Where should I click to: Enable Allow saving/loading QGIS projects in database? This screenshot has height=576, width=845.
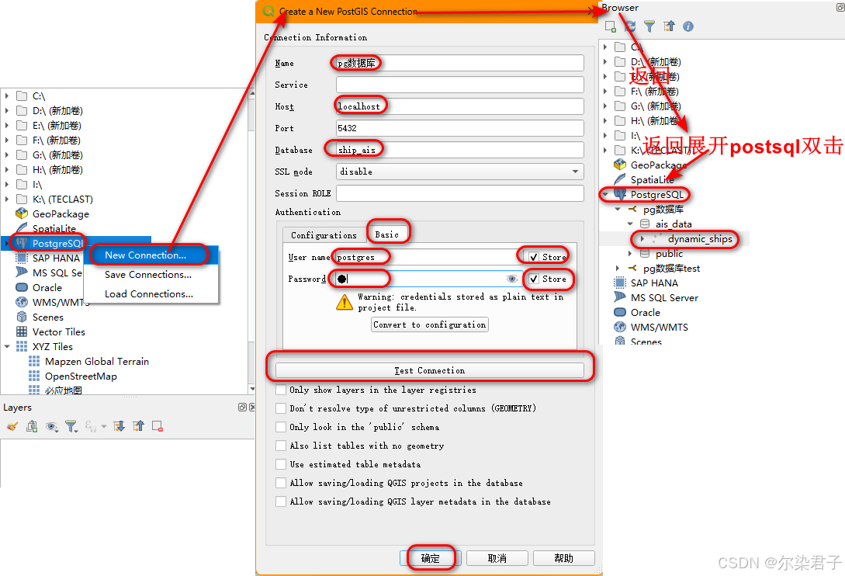click(281, 483)
